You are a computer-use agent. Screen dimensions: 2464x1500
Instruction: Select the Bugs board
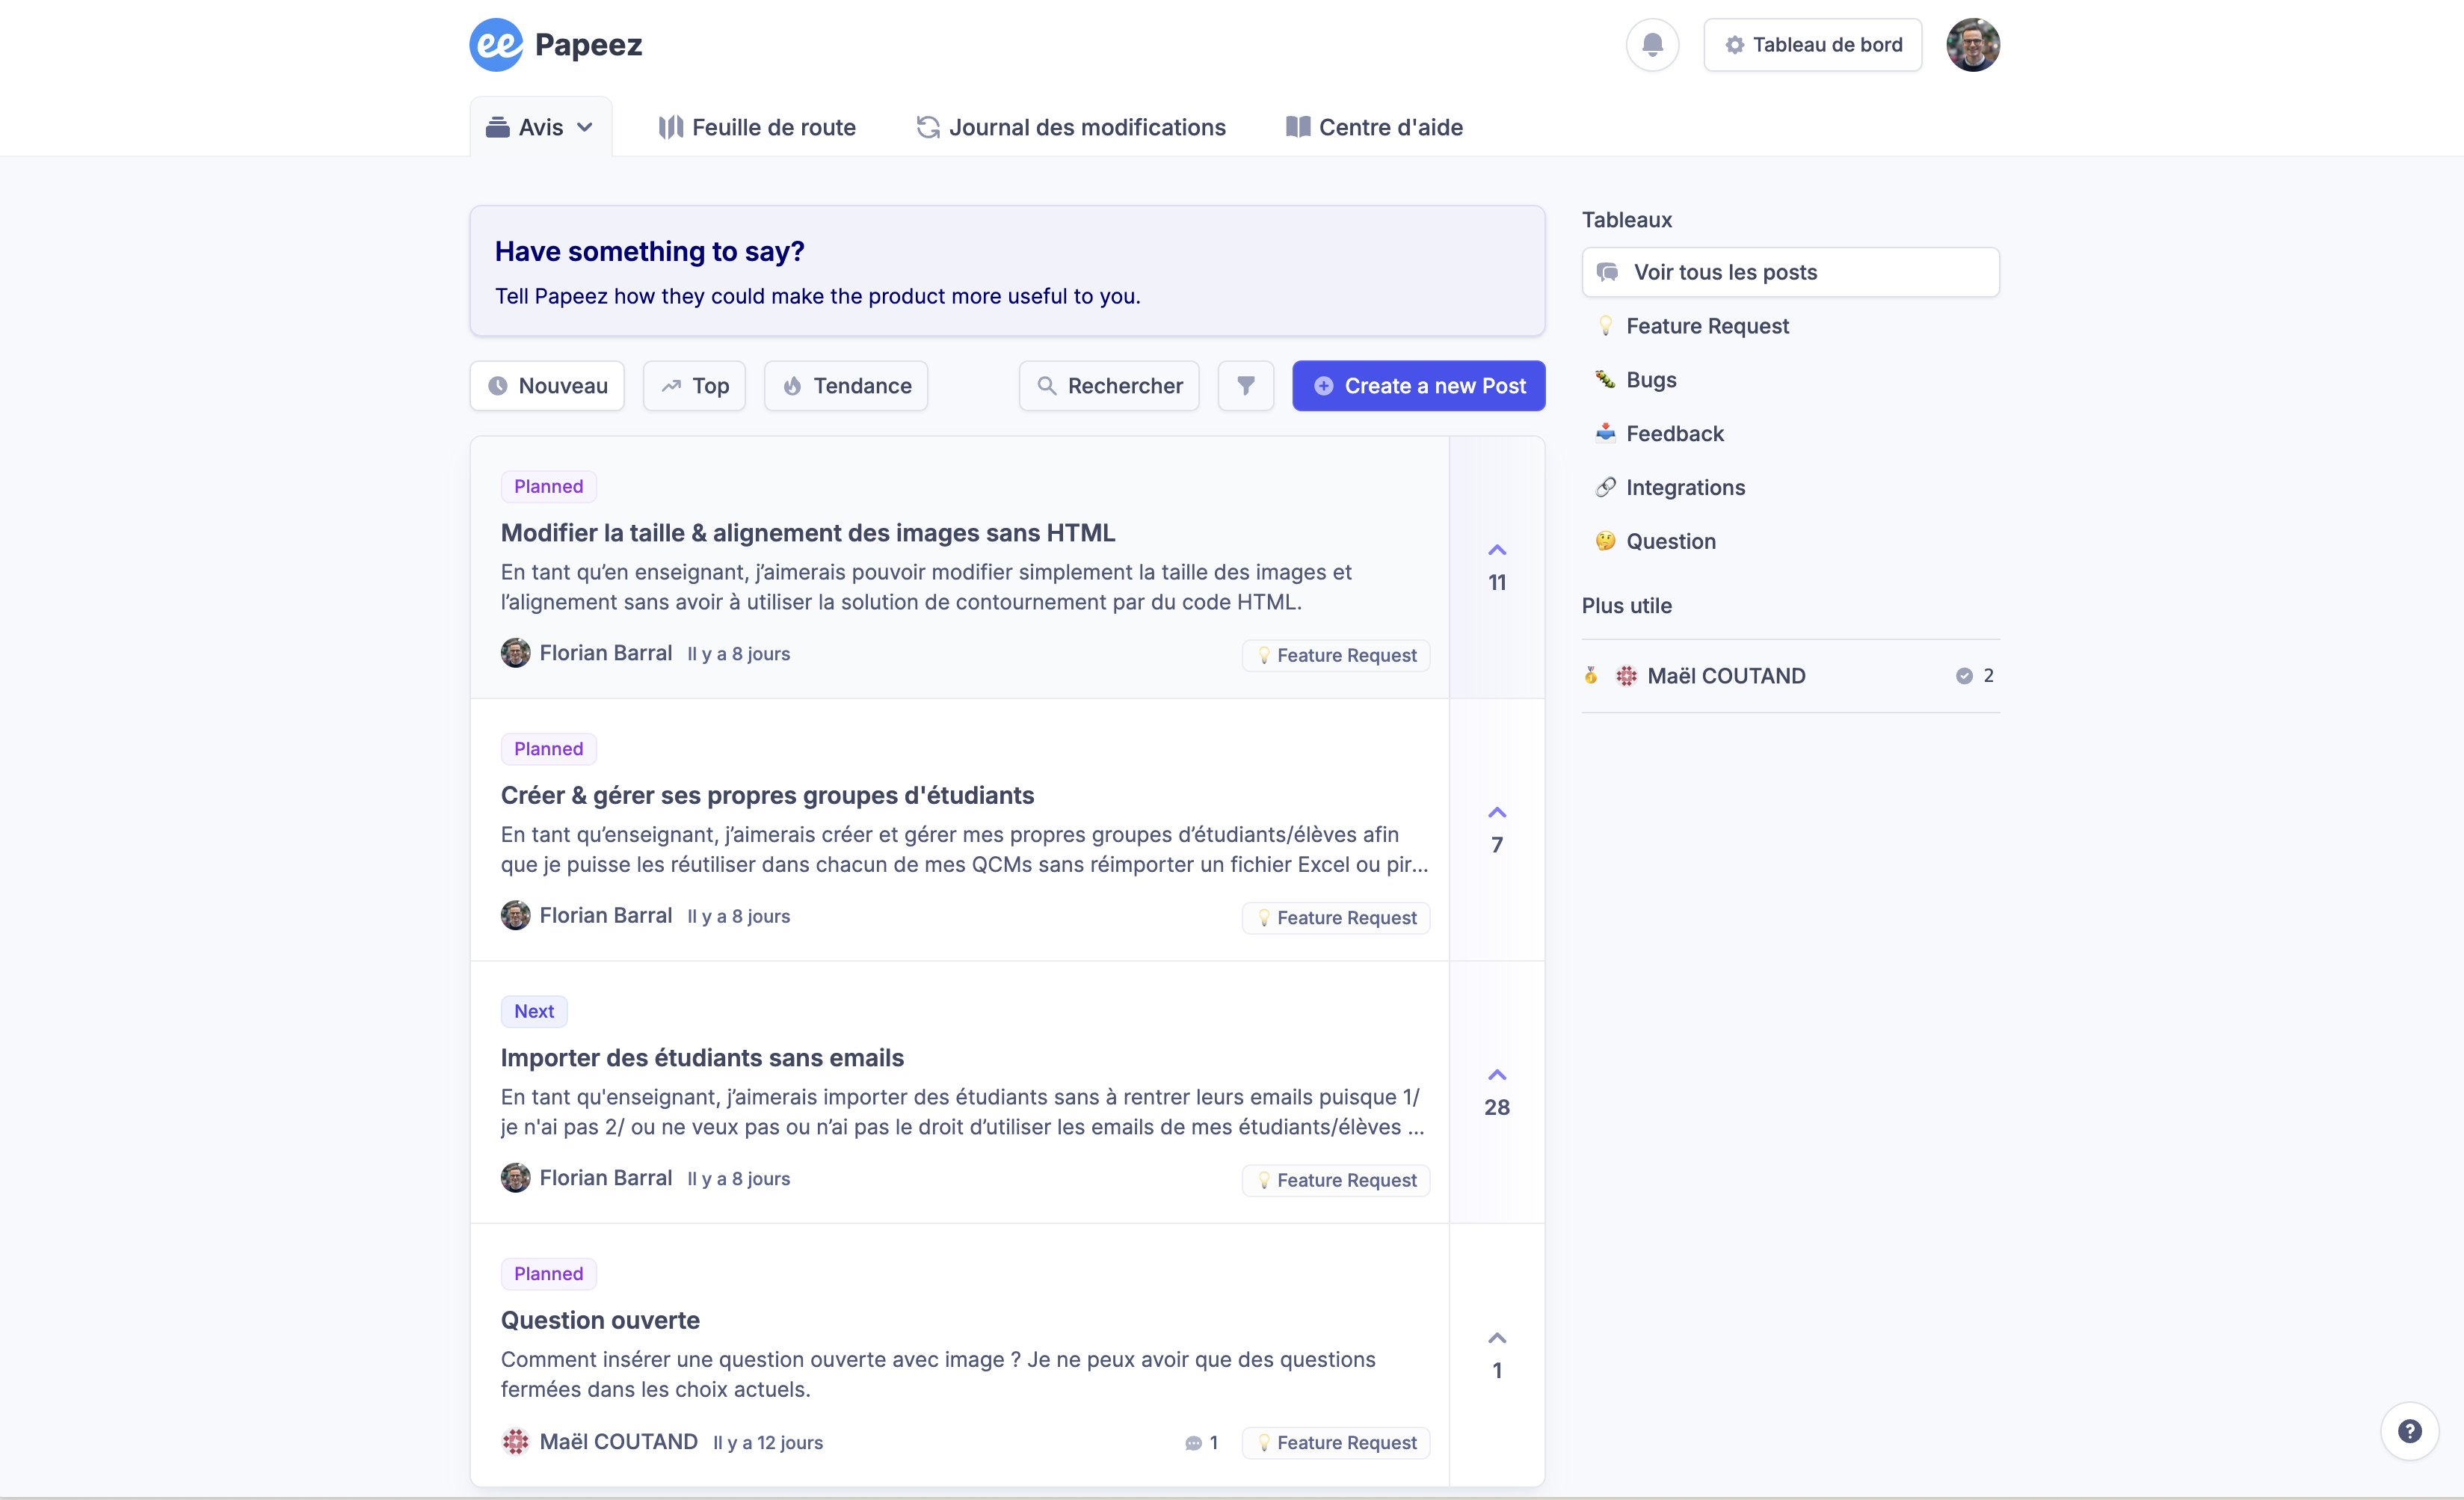[x=1650, y=380]
